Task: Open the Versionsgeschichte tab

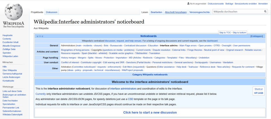Action: (x=200, y=12)
